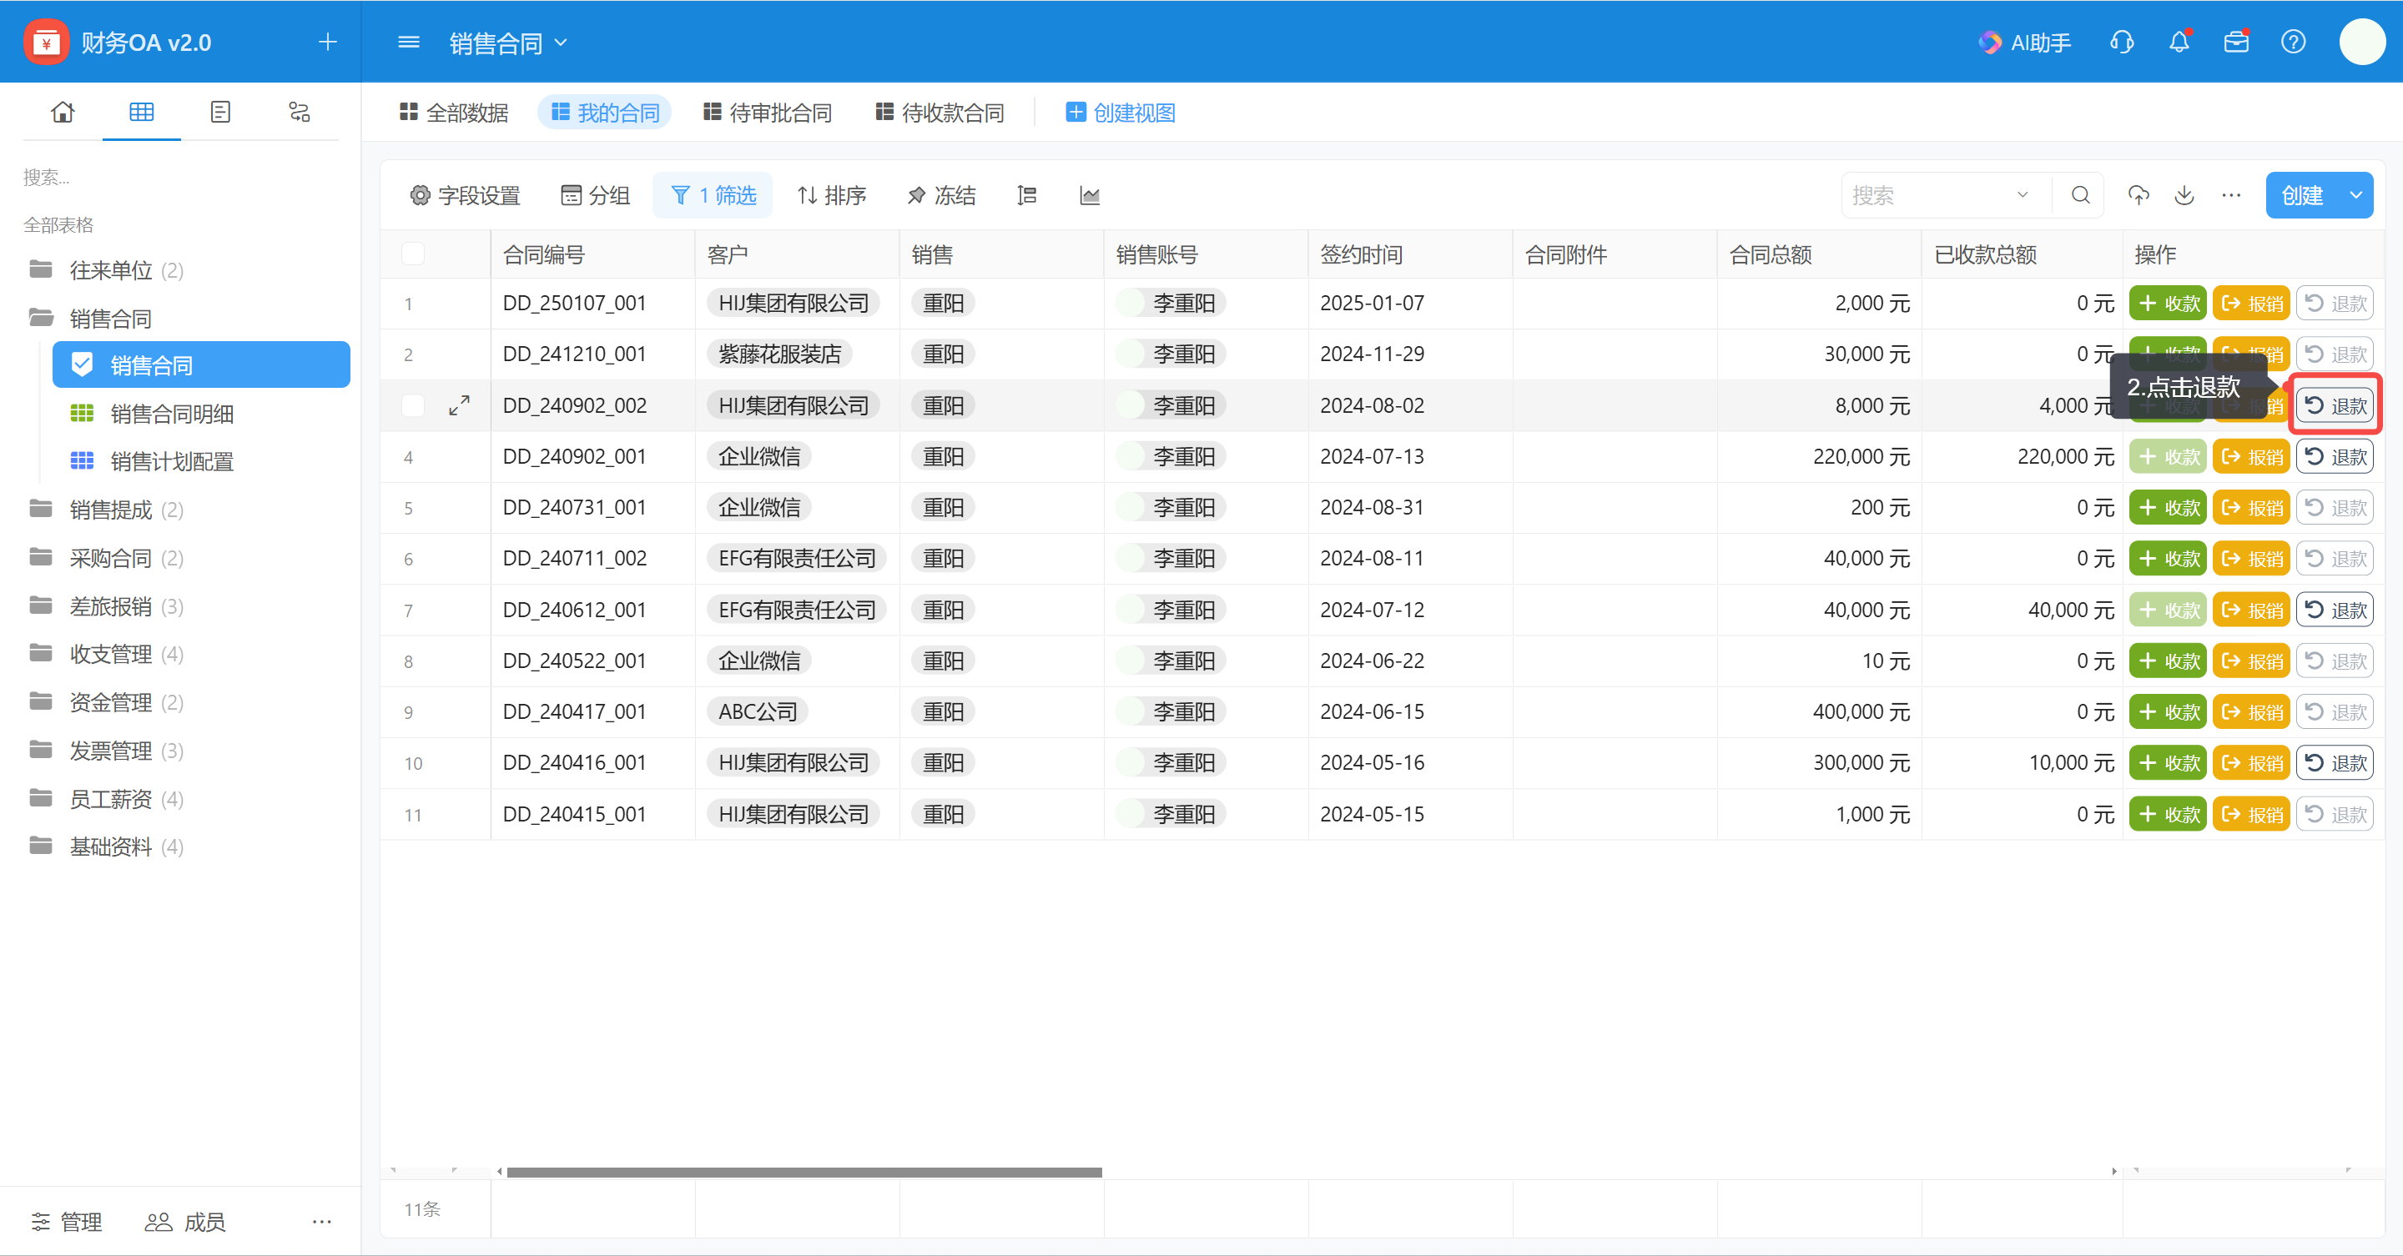Expand record DD_240902_002 with expand arrows icon
Screen dimensions: 2403x1256
click(459, 405)
